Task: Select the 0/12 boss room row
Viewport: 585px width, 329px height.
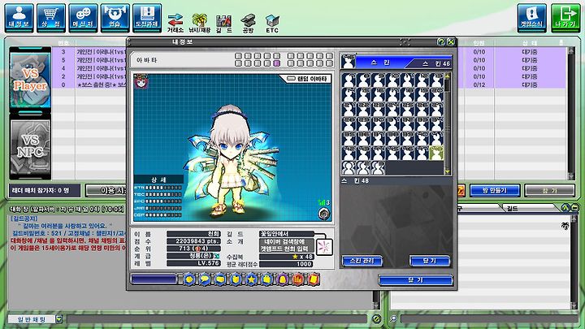Action: 479,84
